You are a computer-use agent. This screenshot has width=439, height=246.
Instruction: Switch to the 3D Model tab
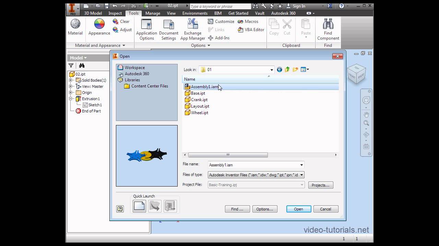[93, 13]
